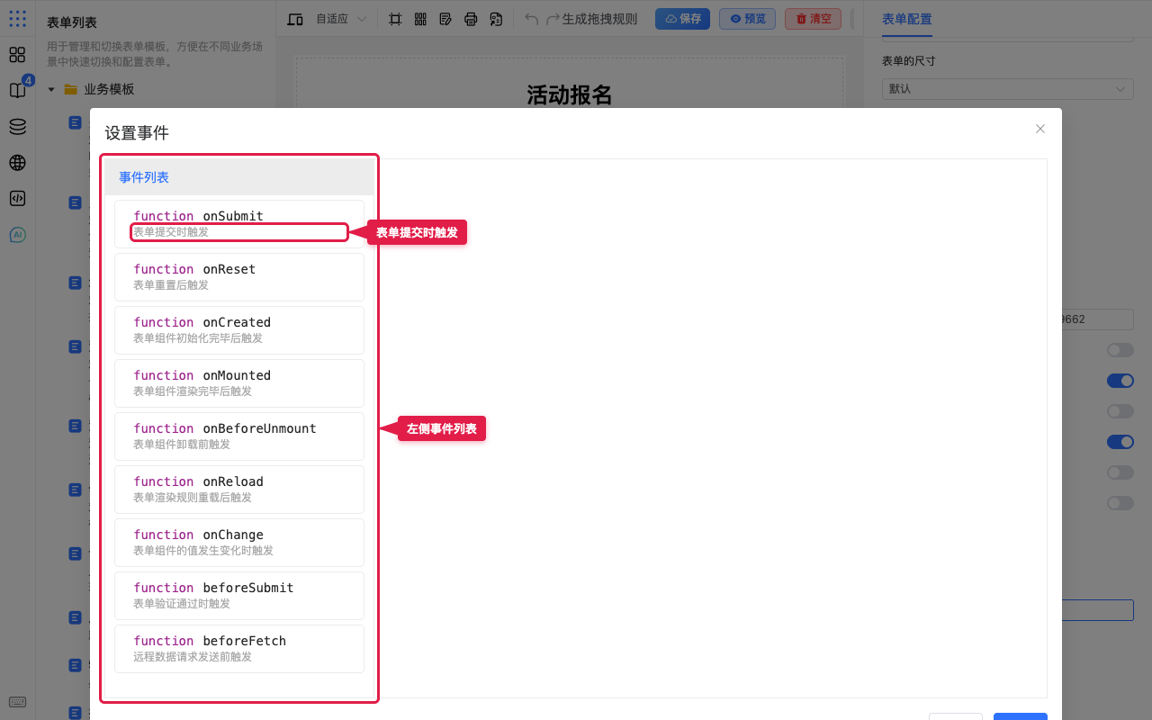Select the beforeSubmit event
The height and width of the screenshot is (720, 1152).
coord(239,596)
